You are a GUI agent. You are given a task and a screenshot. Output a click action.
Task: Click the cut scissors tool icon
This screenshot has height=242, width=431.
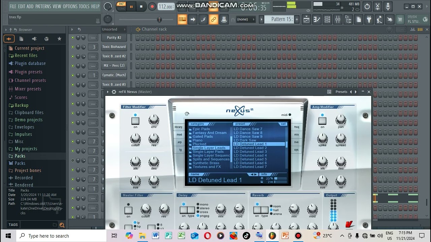pyautogui.click(x=377, y=6)
